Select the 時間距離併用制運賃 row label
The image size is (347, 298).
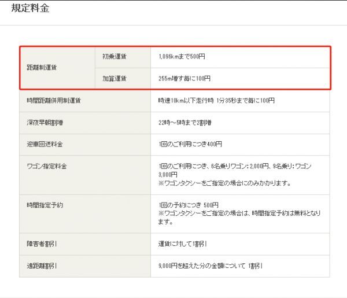[x=54, y=100]
